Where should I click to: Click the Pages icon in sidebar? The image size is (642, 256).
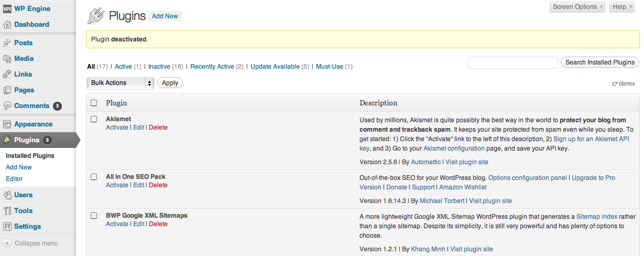[7, 90]
